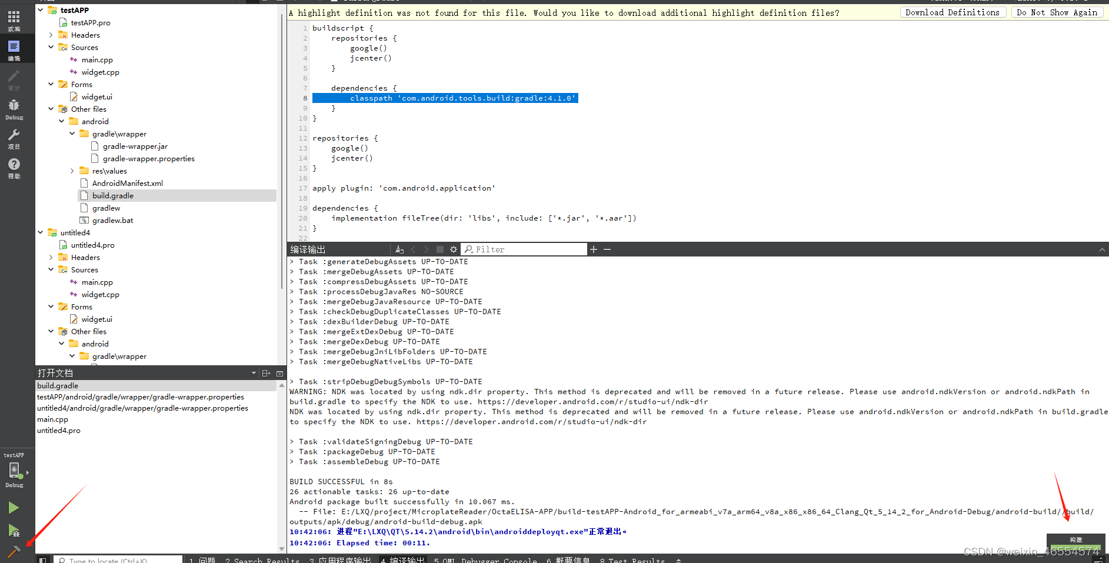Viewport: 1109px width, 563px height.
Task: Expand the untitled4 Headers folder
Action: click(51, 257)
